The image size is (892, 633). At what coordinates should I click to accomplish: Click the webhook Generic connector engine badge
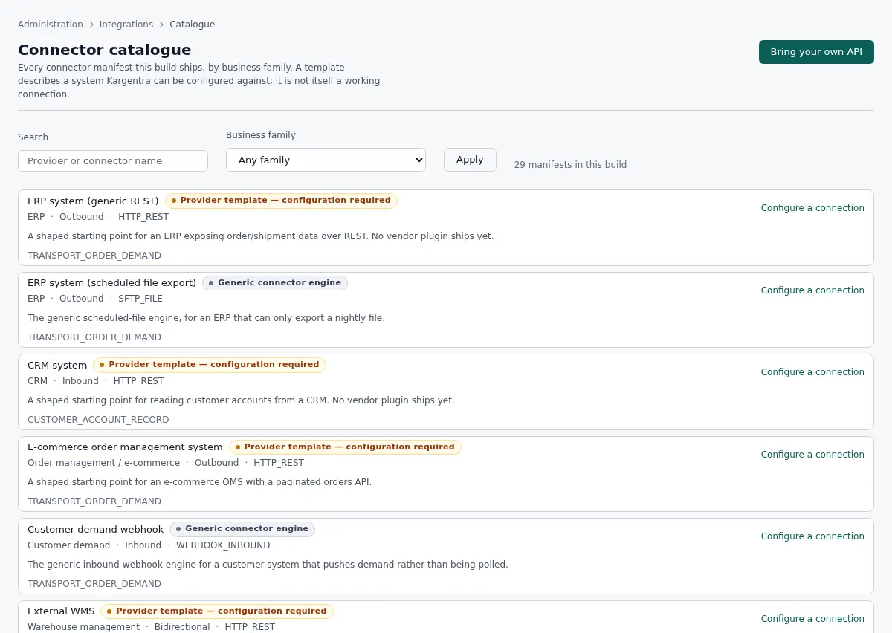pyautogui.click(x=242, y=529)
